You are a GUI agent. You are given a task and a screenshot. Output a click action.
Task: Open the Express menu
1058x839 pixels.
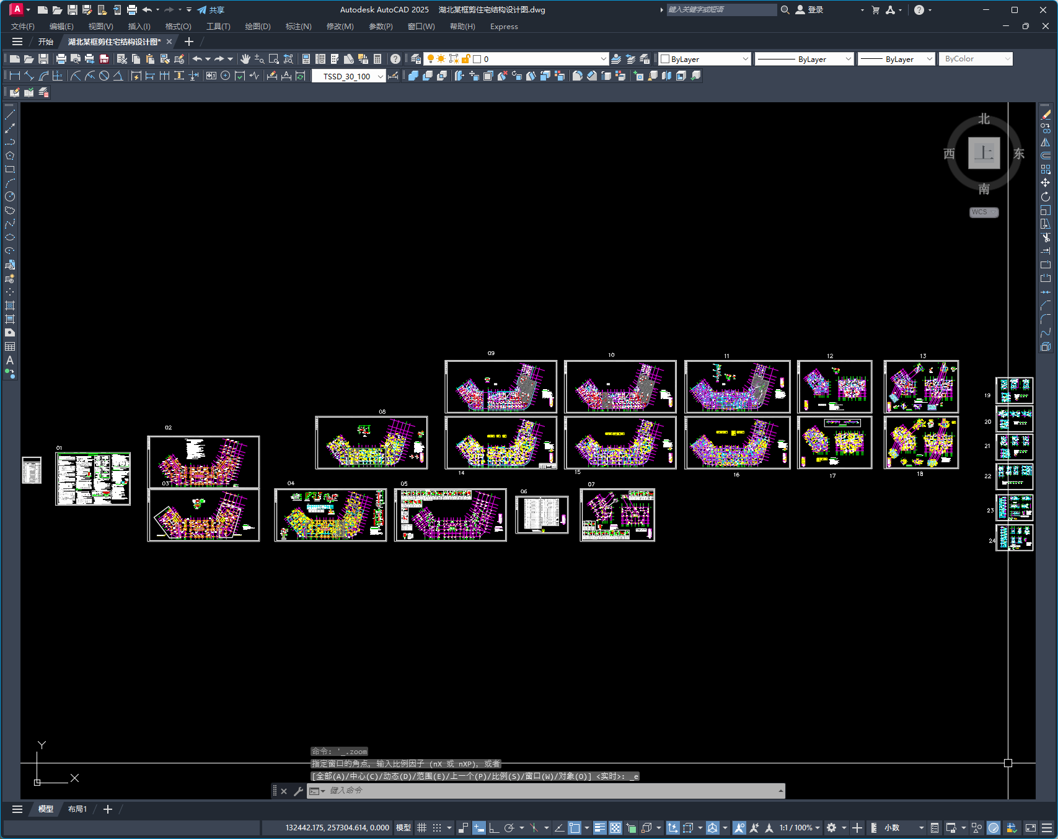(x=504, y=27)
